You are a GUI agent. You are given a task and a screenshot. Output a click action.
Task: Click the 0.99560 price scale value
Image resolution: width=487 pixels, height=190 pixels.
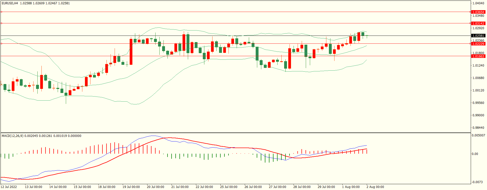click(478, 103)
